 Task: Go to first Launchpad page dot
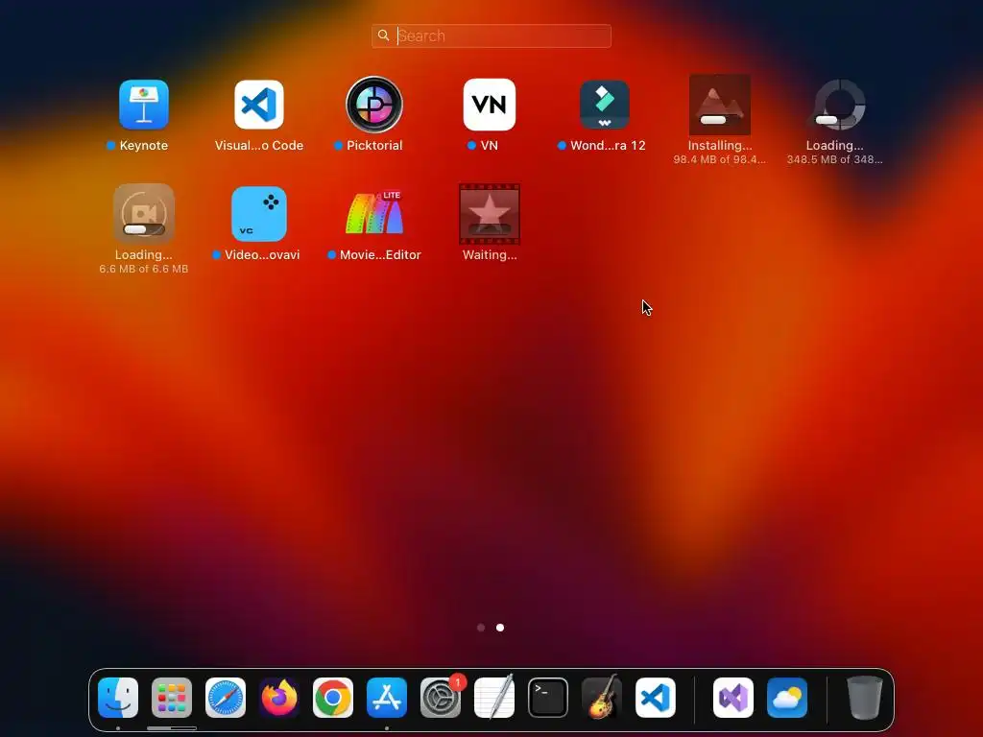481,628
